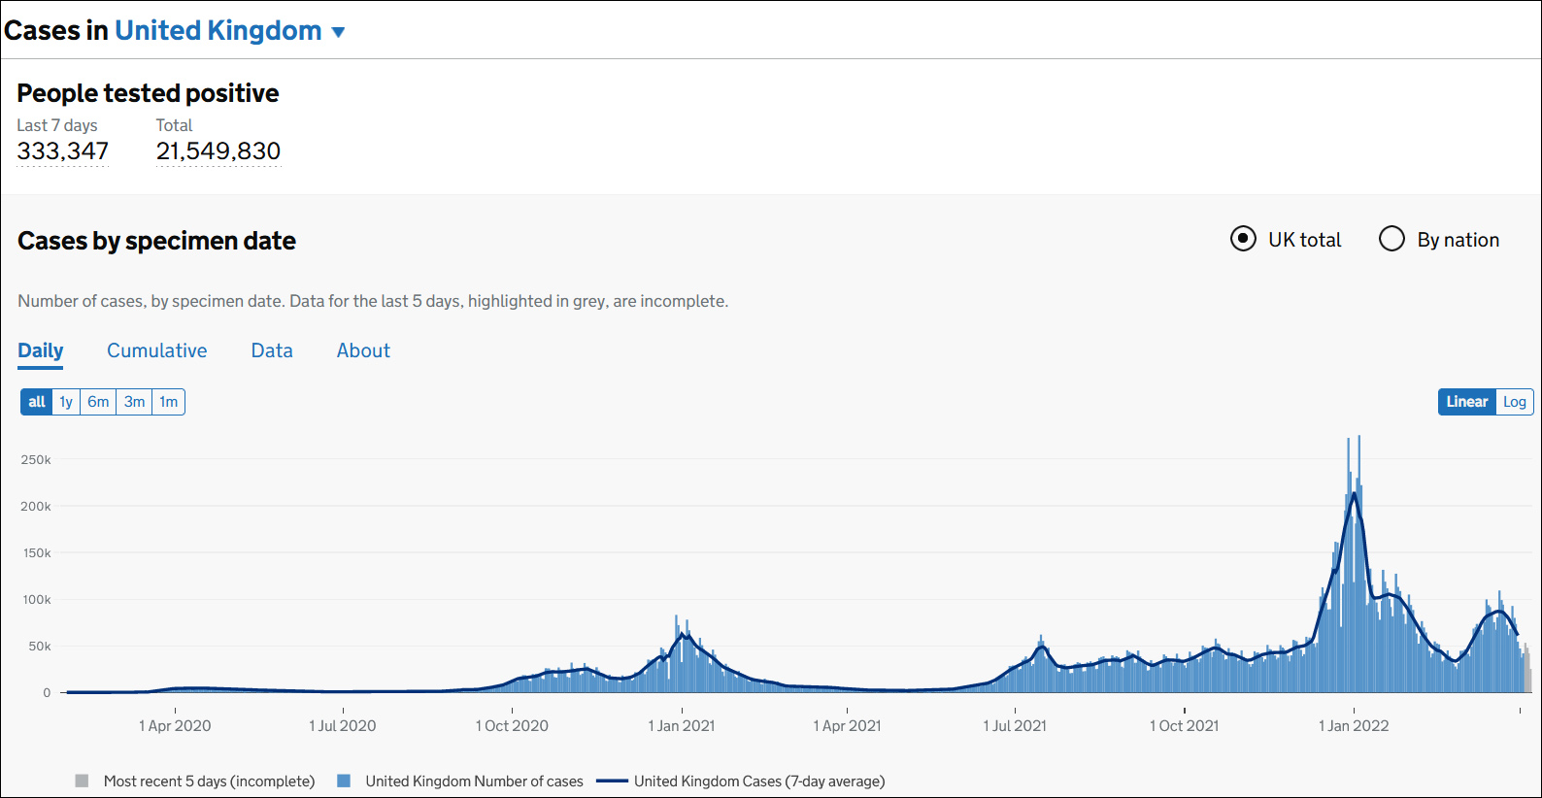Click the '1 Jul 2020' axis label
The width and height of the screenshot is (1542, 798).
click(343, 726)
